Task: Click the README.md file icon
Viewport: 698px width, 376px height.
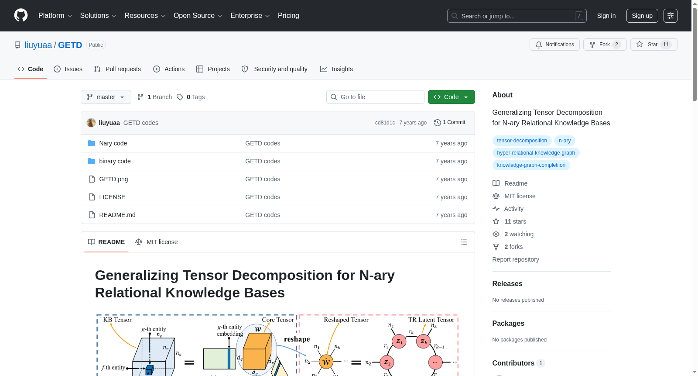Action: click(92, 215)
